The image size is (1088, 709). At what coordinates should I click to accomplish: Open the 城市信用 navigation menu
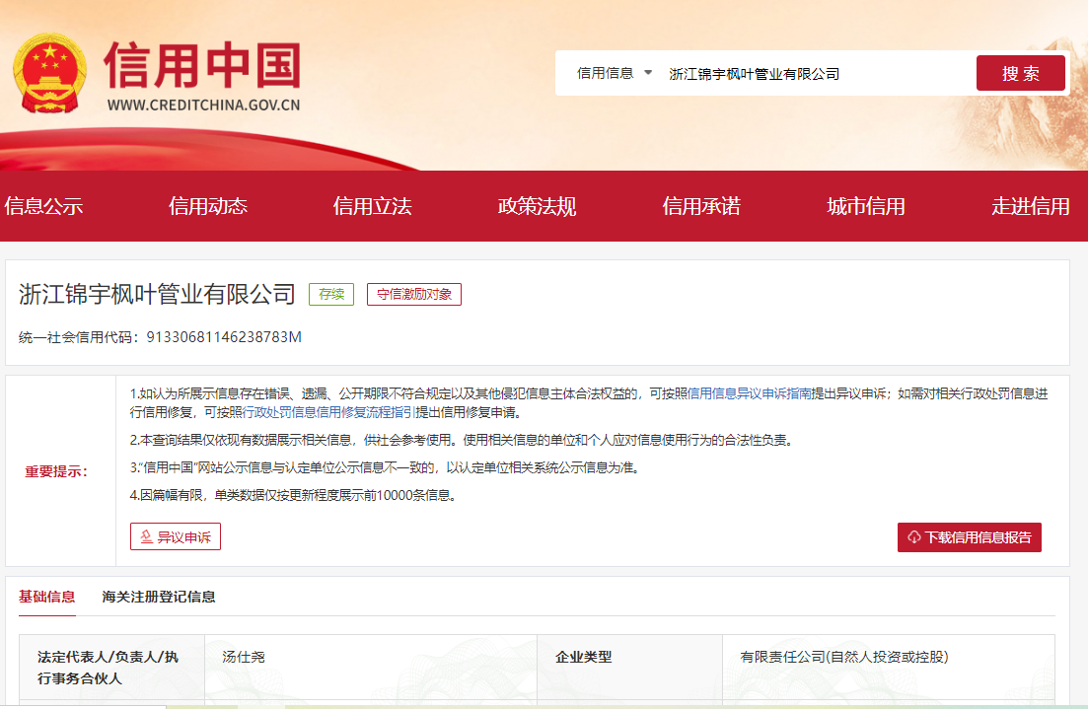[866, 206]
